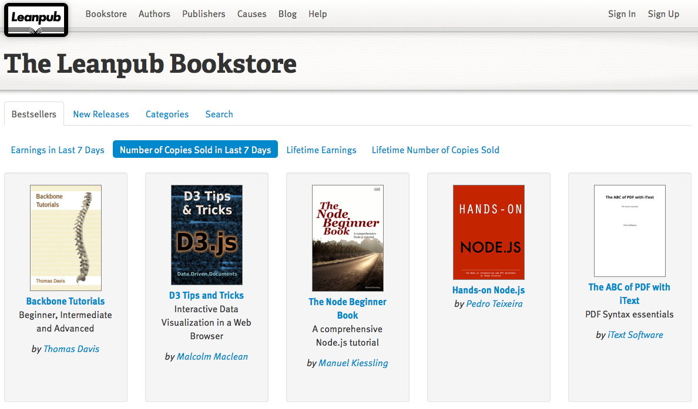The image size is (698, 409).
Task: Click the Sign In link
Action: click(x=622, y=14)
